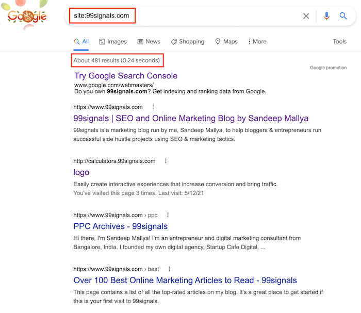Clear the search box with X icon
361x313 pixels.
coord(306,16)
